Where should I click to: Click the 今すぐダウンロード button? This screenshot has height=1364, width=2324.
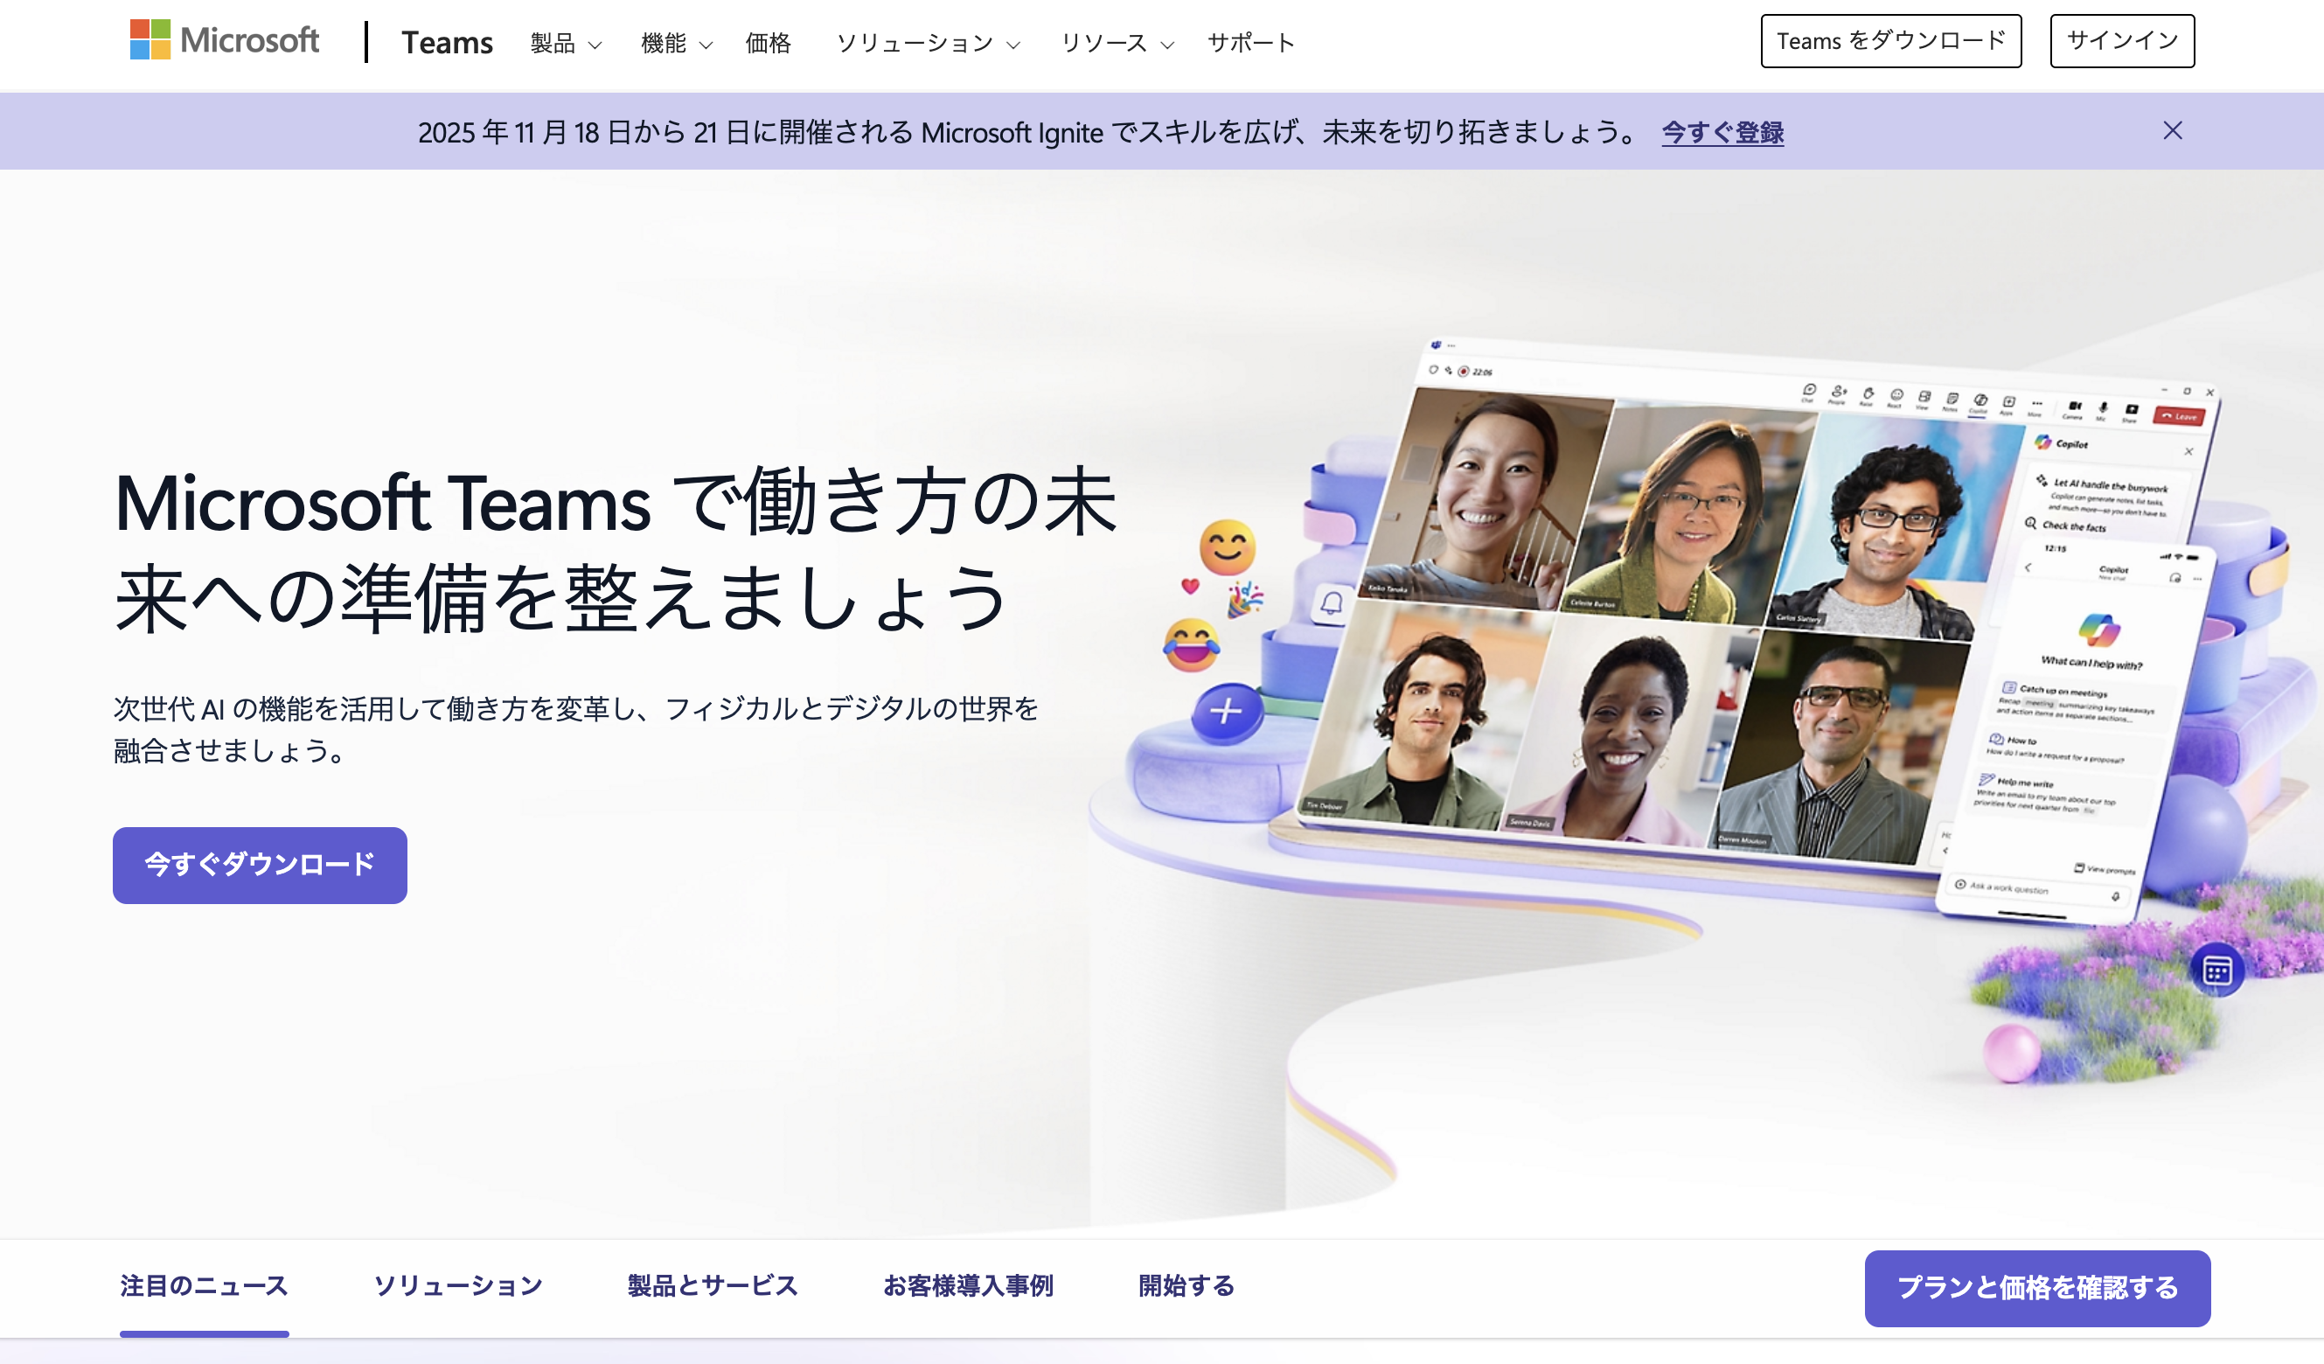(x=259, y=865)
